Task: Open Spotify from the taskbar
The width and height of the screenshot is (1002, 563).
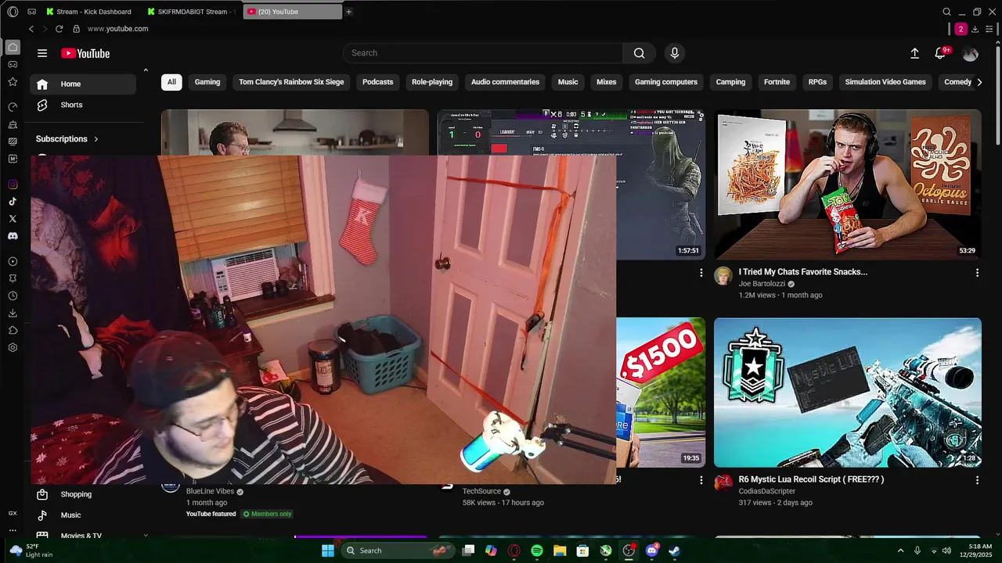Action: tap(537, 550)
